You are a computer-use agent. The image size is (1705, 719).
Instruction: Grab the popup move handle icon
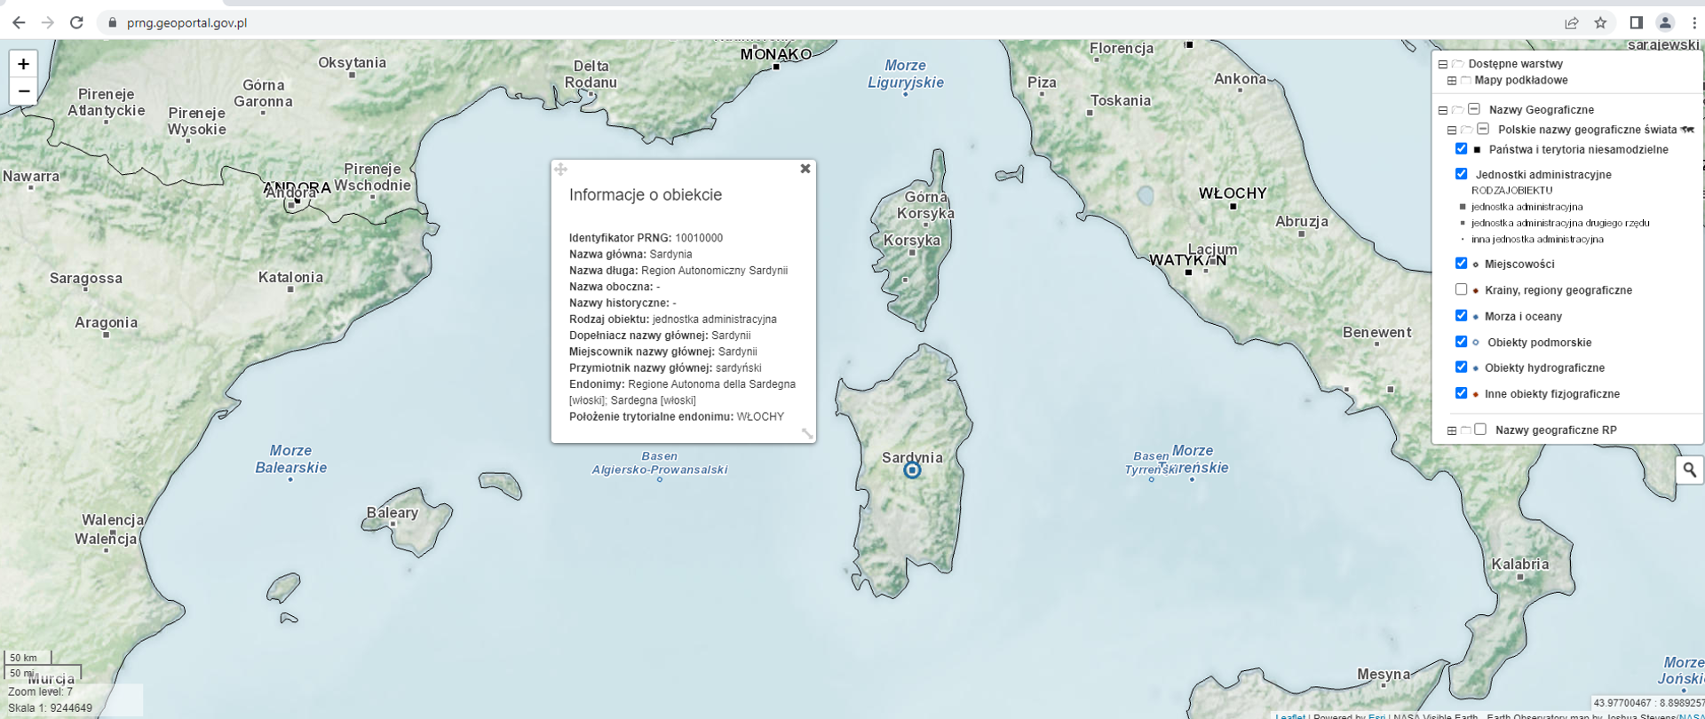560,169
